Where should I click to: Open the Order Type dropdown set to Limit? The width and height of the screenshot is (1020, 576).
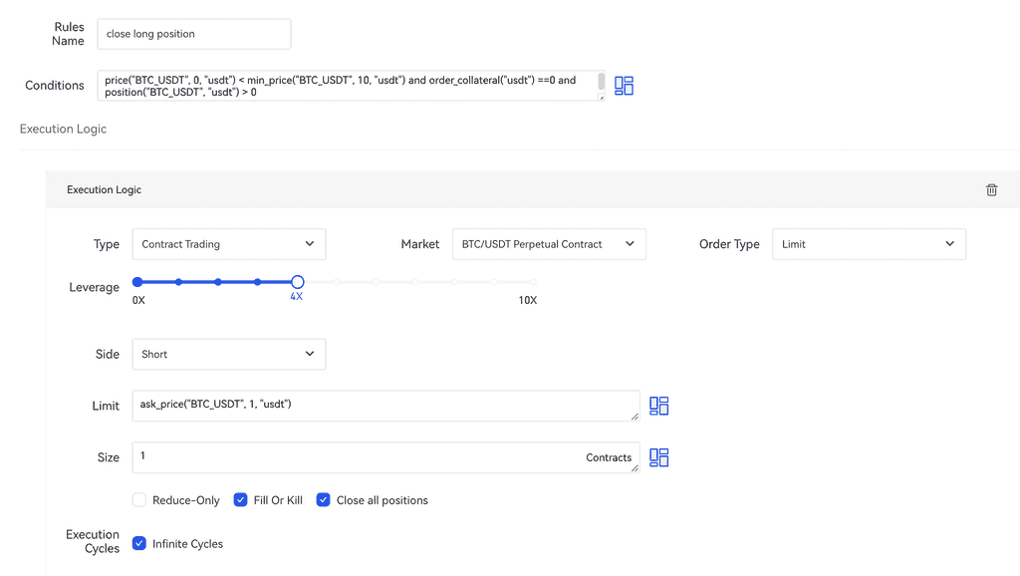868,244
